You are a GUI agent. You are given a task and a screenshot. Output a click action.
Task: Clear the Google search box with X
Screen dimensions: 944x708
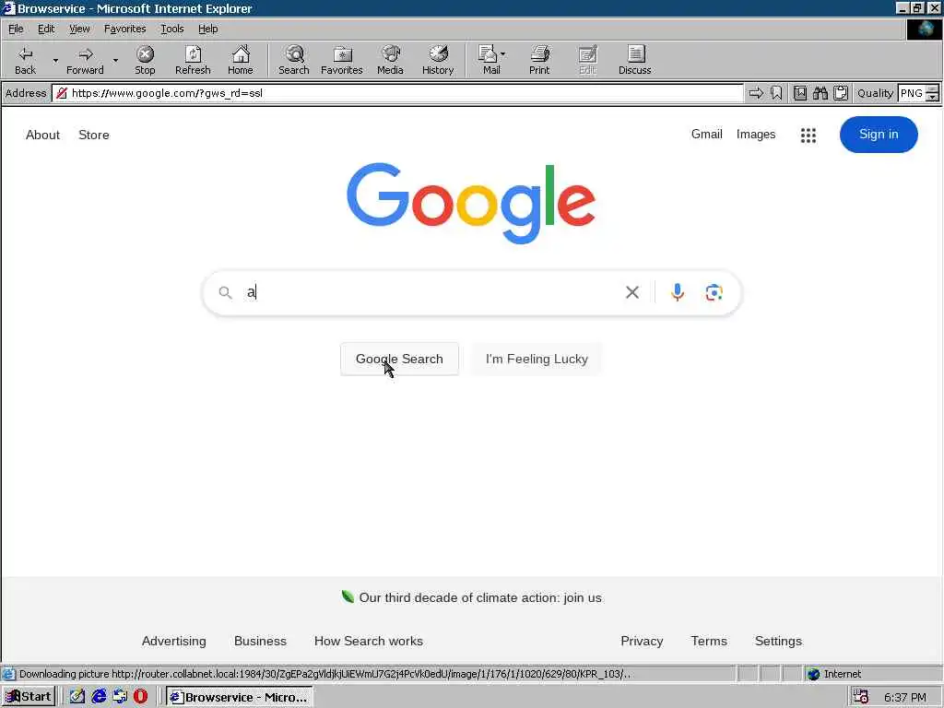pyautogui.click(x=632, y=292)
